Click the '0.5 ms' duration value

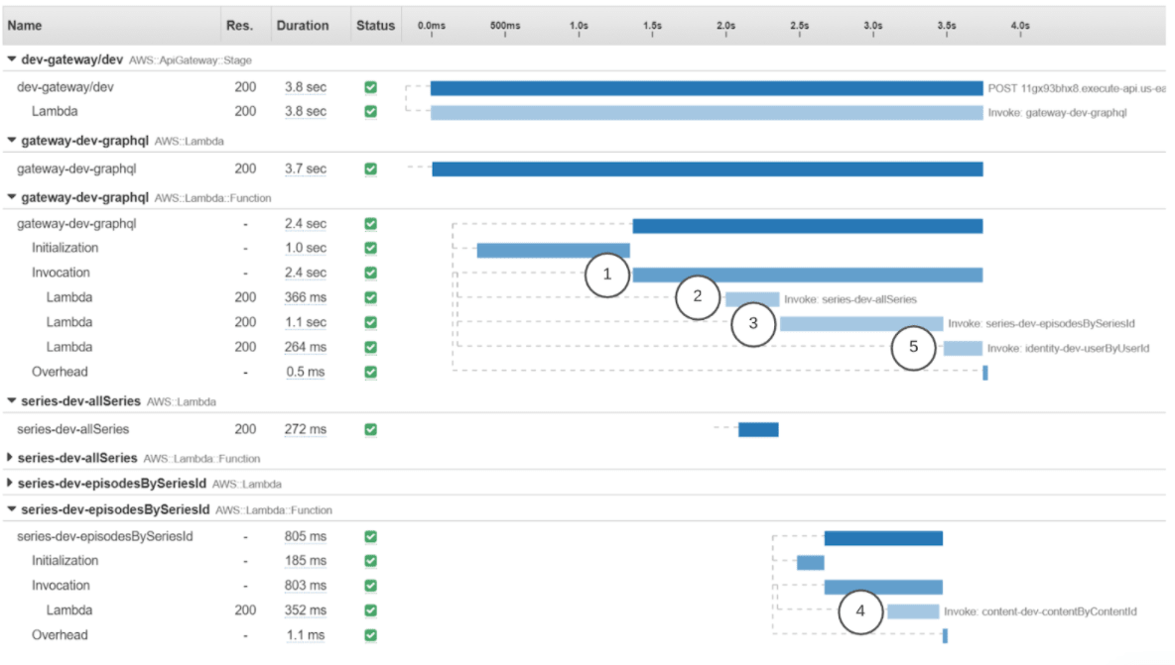tap(305, 372)
